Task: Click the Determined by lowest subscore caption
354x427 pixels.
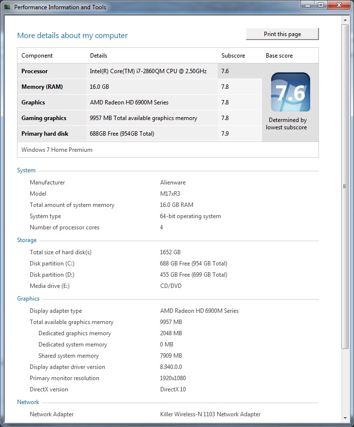Action: point(286,123)
